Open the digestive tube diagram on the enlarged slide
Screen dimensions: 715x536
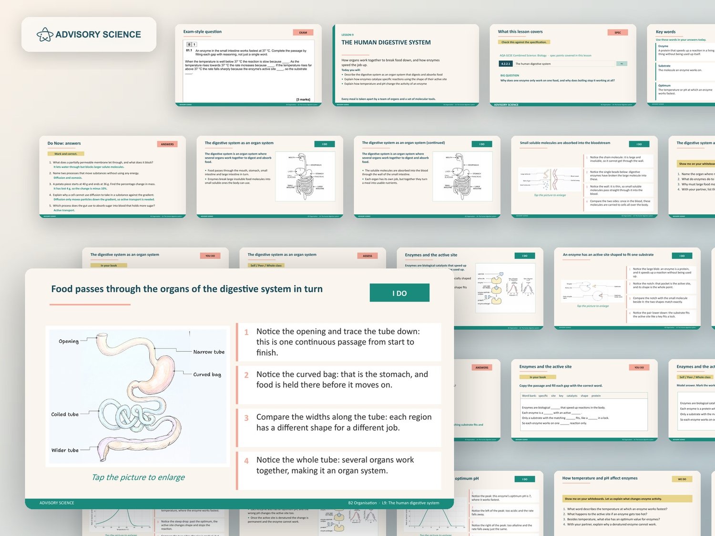tap(138, 396)
